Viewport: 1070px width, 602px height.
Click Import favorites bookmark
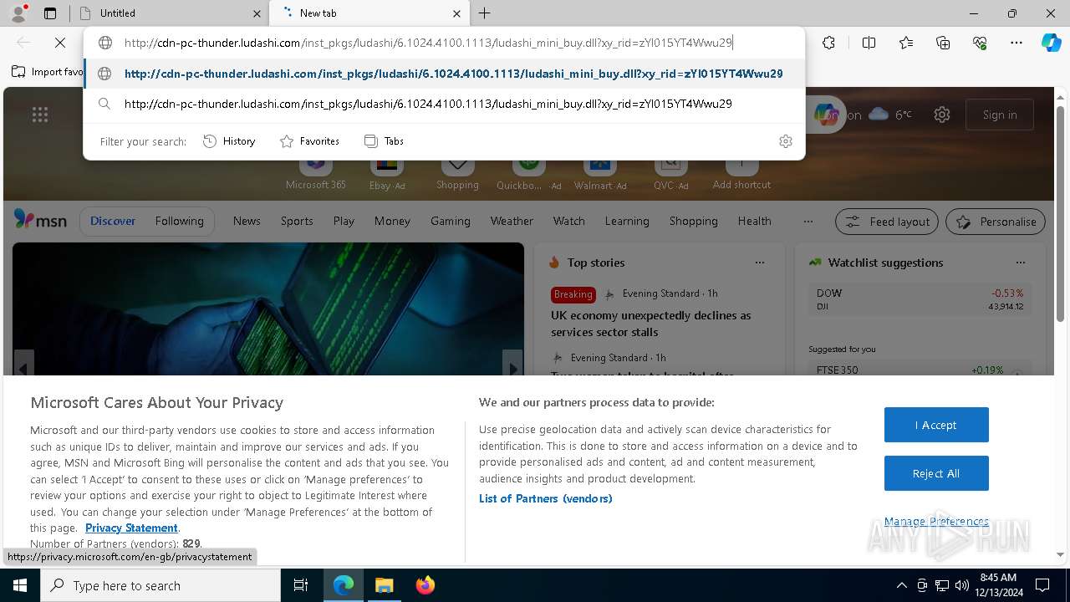48,72
